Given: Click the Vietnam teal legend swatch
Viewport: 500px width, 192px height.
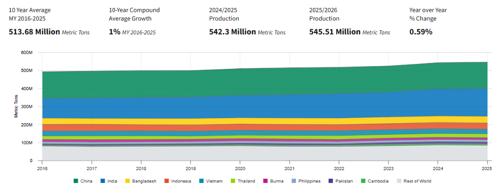Looking at the screenshot, I should tap(202, 181).
